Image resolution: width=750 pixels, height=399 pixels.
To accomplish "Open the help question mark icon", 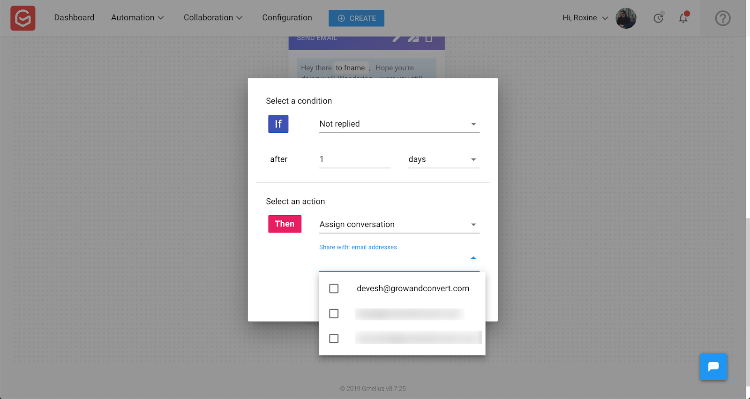I will point(723,18).
